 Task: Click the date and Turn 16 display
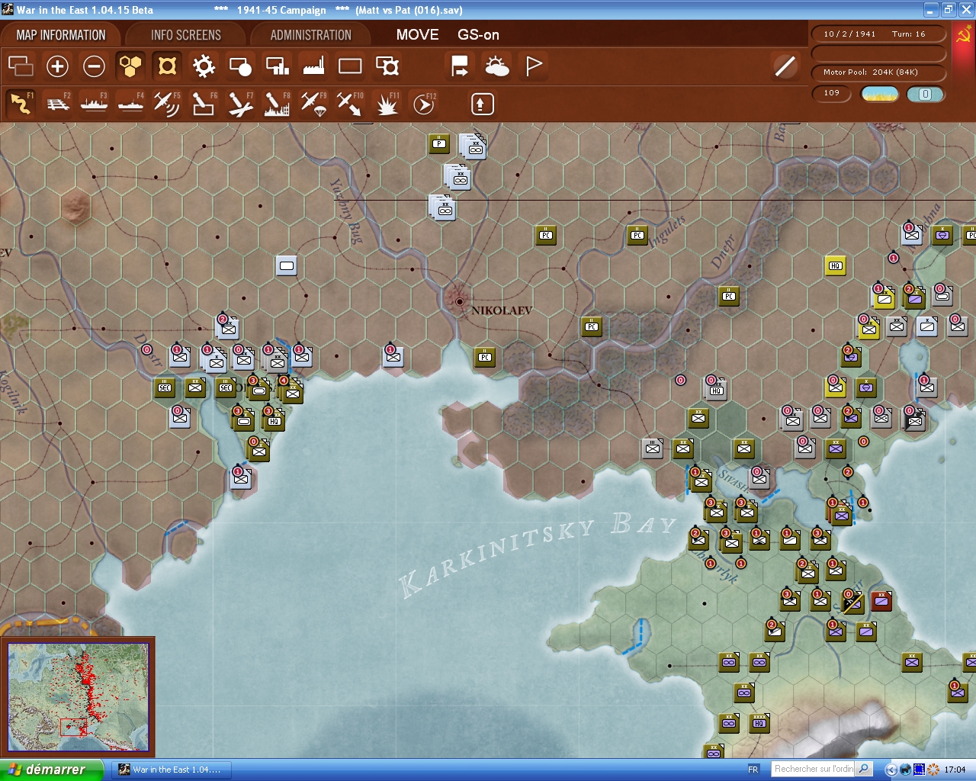[x=878, y=34]
